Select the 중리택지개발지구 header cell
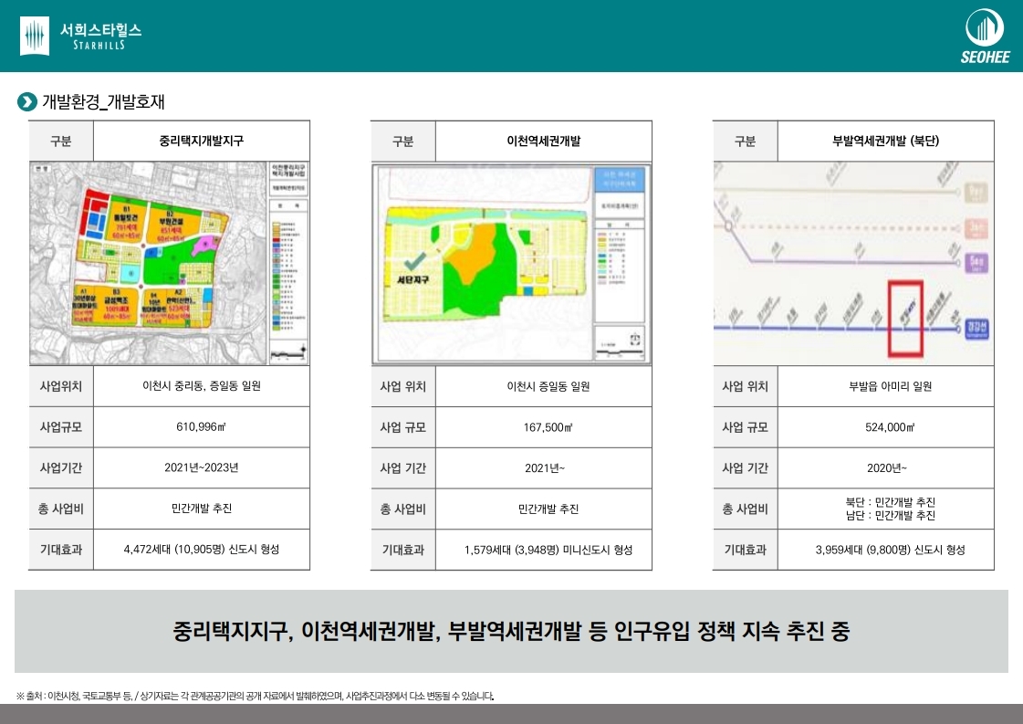1023x724 pixels. tap(201, 141)
